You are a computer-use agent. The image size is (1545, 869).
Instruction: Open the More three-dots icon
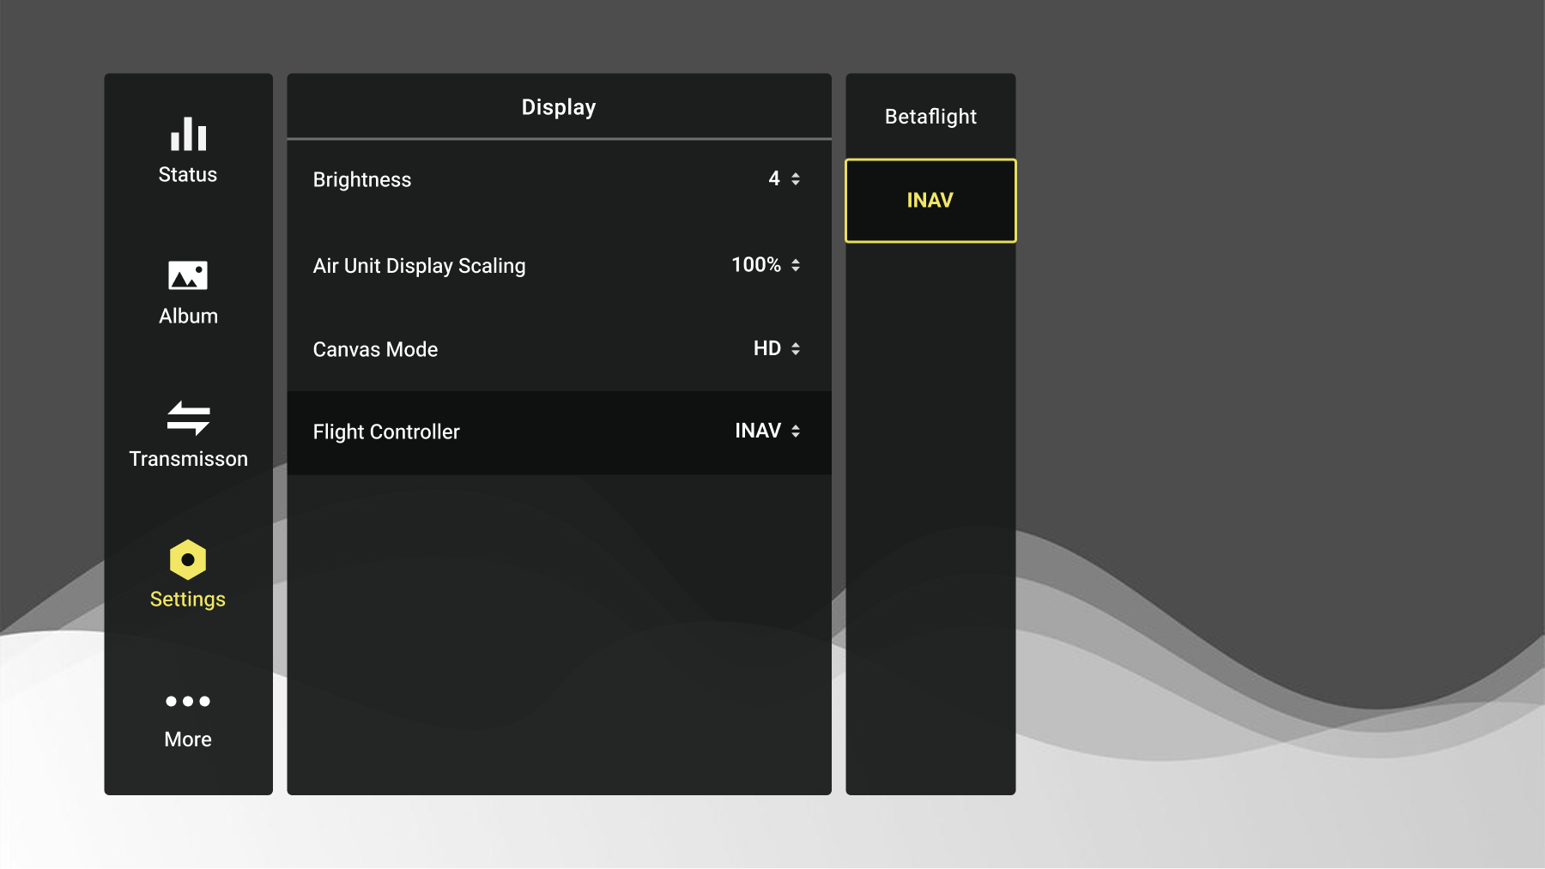pos(188,701)
